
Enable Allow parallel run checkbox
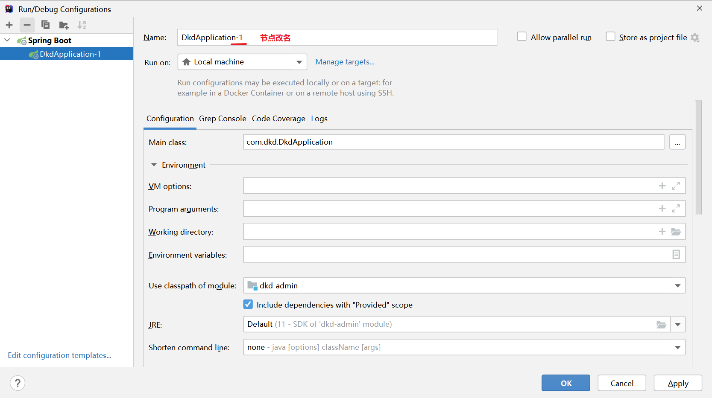522,37
